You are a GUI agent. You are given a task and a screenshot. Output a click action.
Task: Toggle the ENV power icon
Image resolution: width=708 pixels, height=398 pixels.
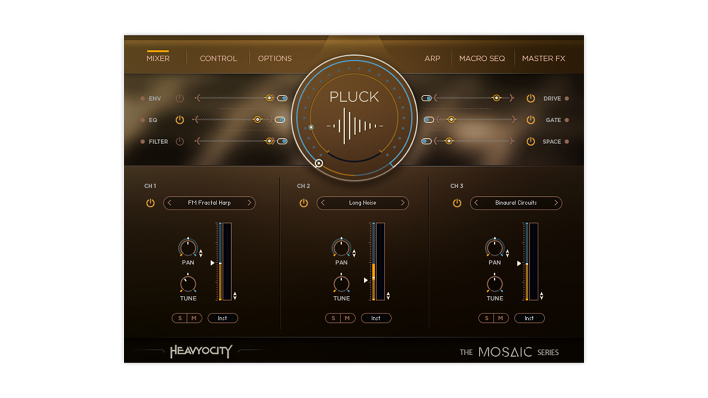pos(180,98)
